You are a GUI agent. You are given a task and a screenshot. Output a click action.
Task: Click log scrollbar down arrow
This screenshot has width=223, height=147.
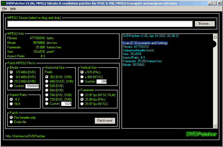click(215, 126)
